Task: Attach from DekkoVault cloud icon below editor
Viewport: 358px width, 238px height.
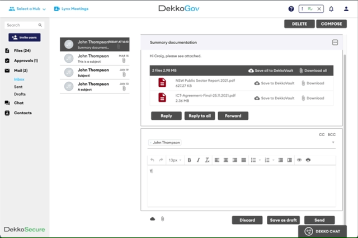Action: (x=153, y=219)
